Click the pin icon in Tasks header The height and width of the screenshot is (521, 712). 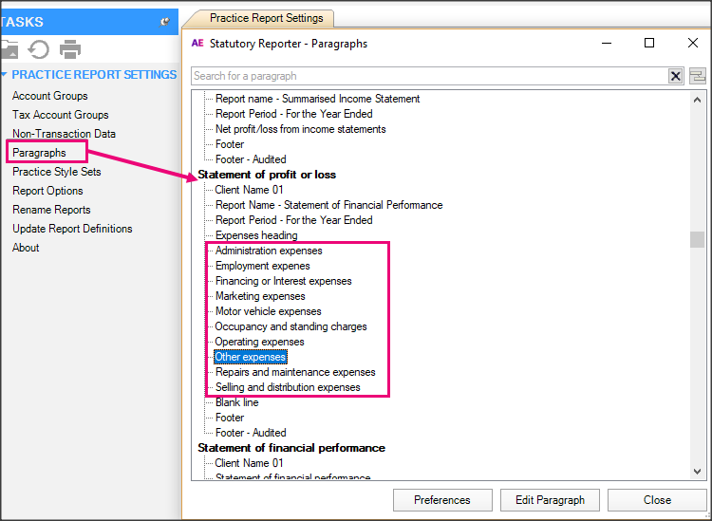165,21
